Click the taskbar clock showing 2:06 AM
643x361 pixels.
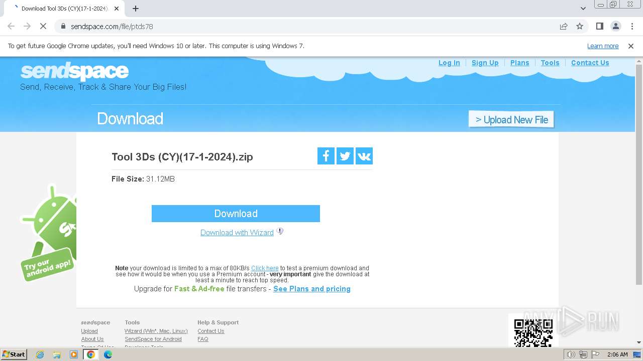click(x=617, y=354)
